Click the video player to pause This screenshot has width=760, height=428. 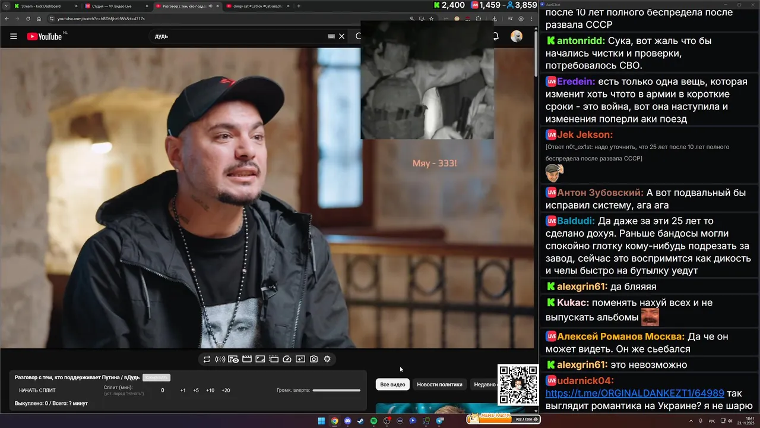pyautogui.click(x=267, y=198)
